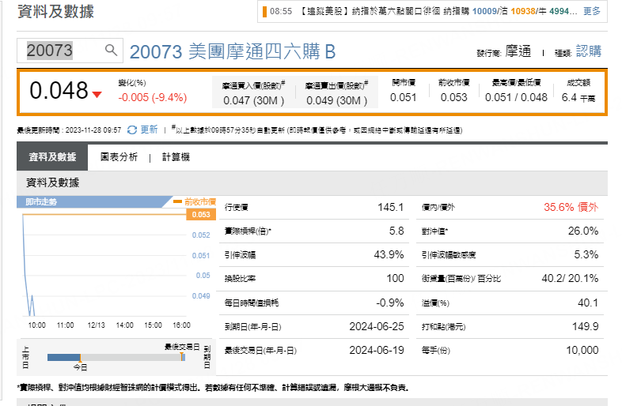
Task: Click the search magnifier icon
Action: coord(112,51)
